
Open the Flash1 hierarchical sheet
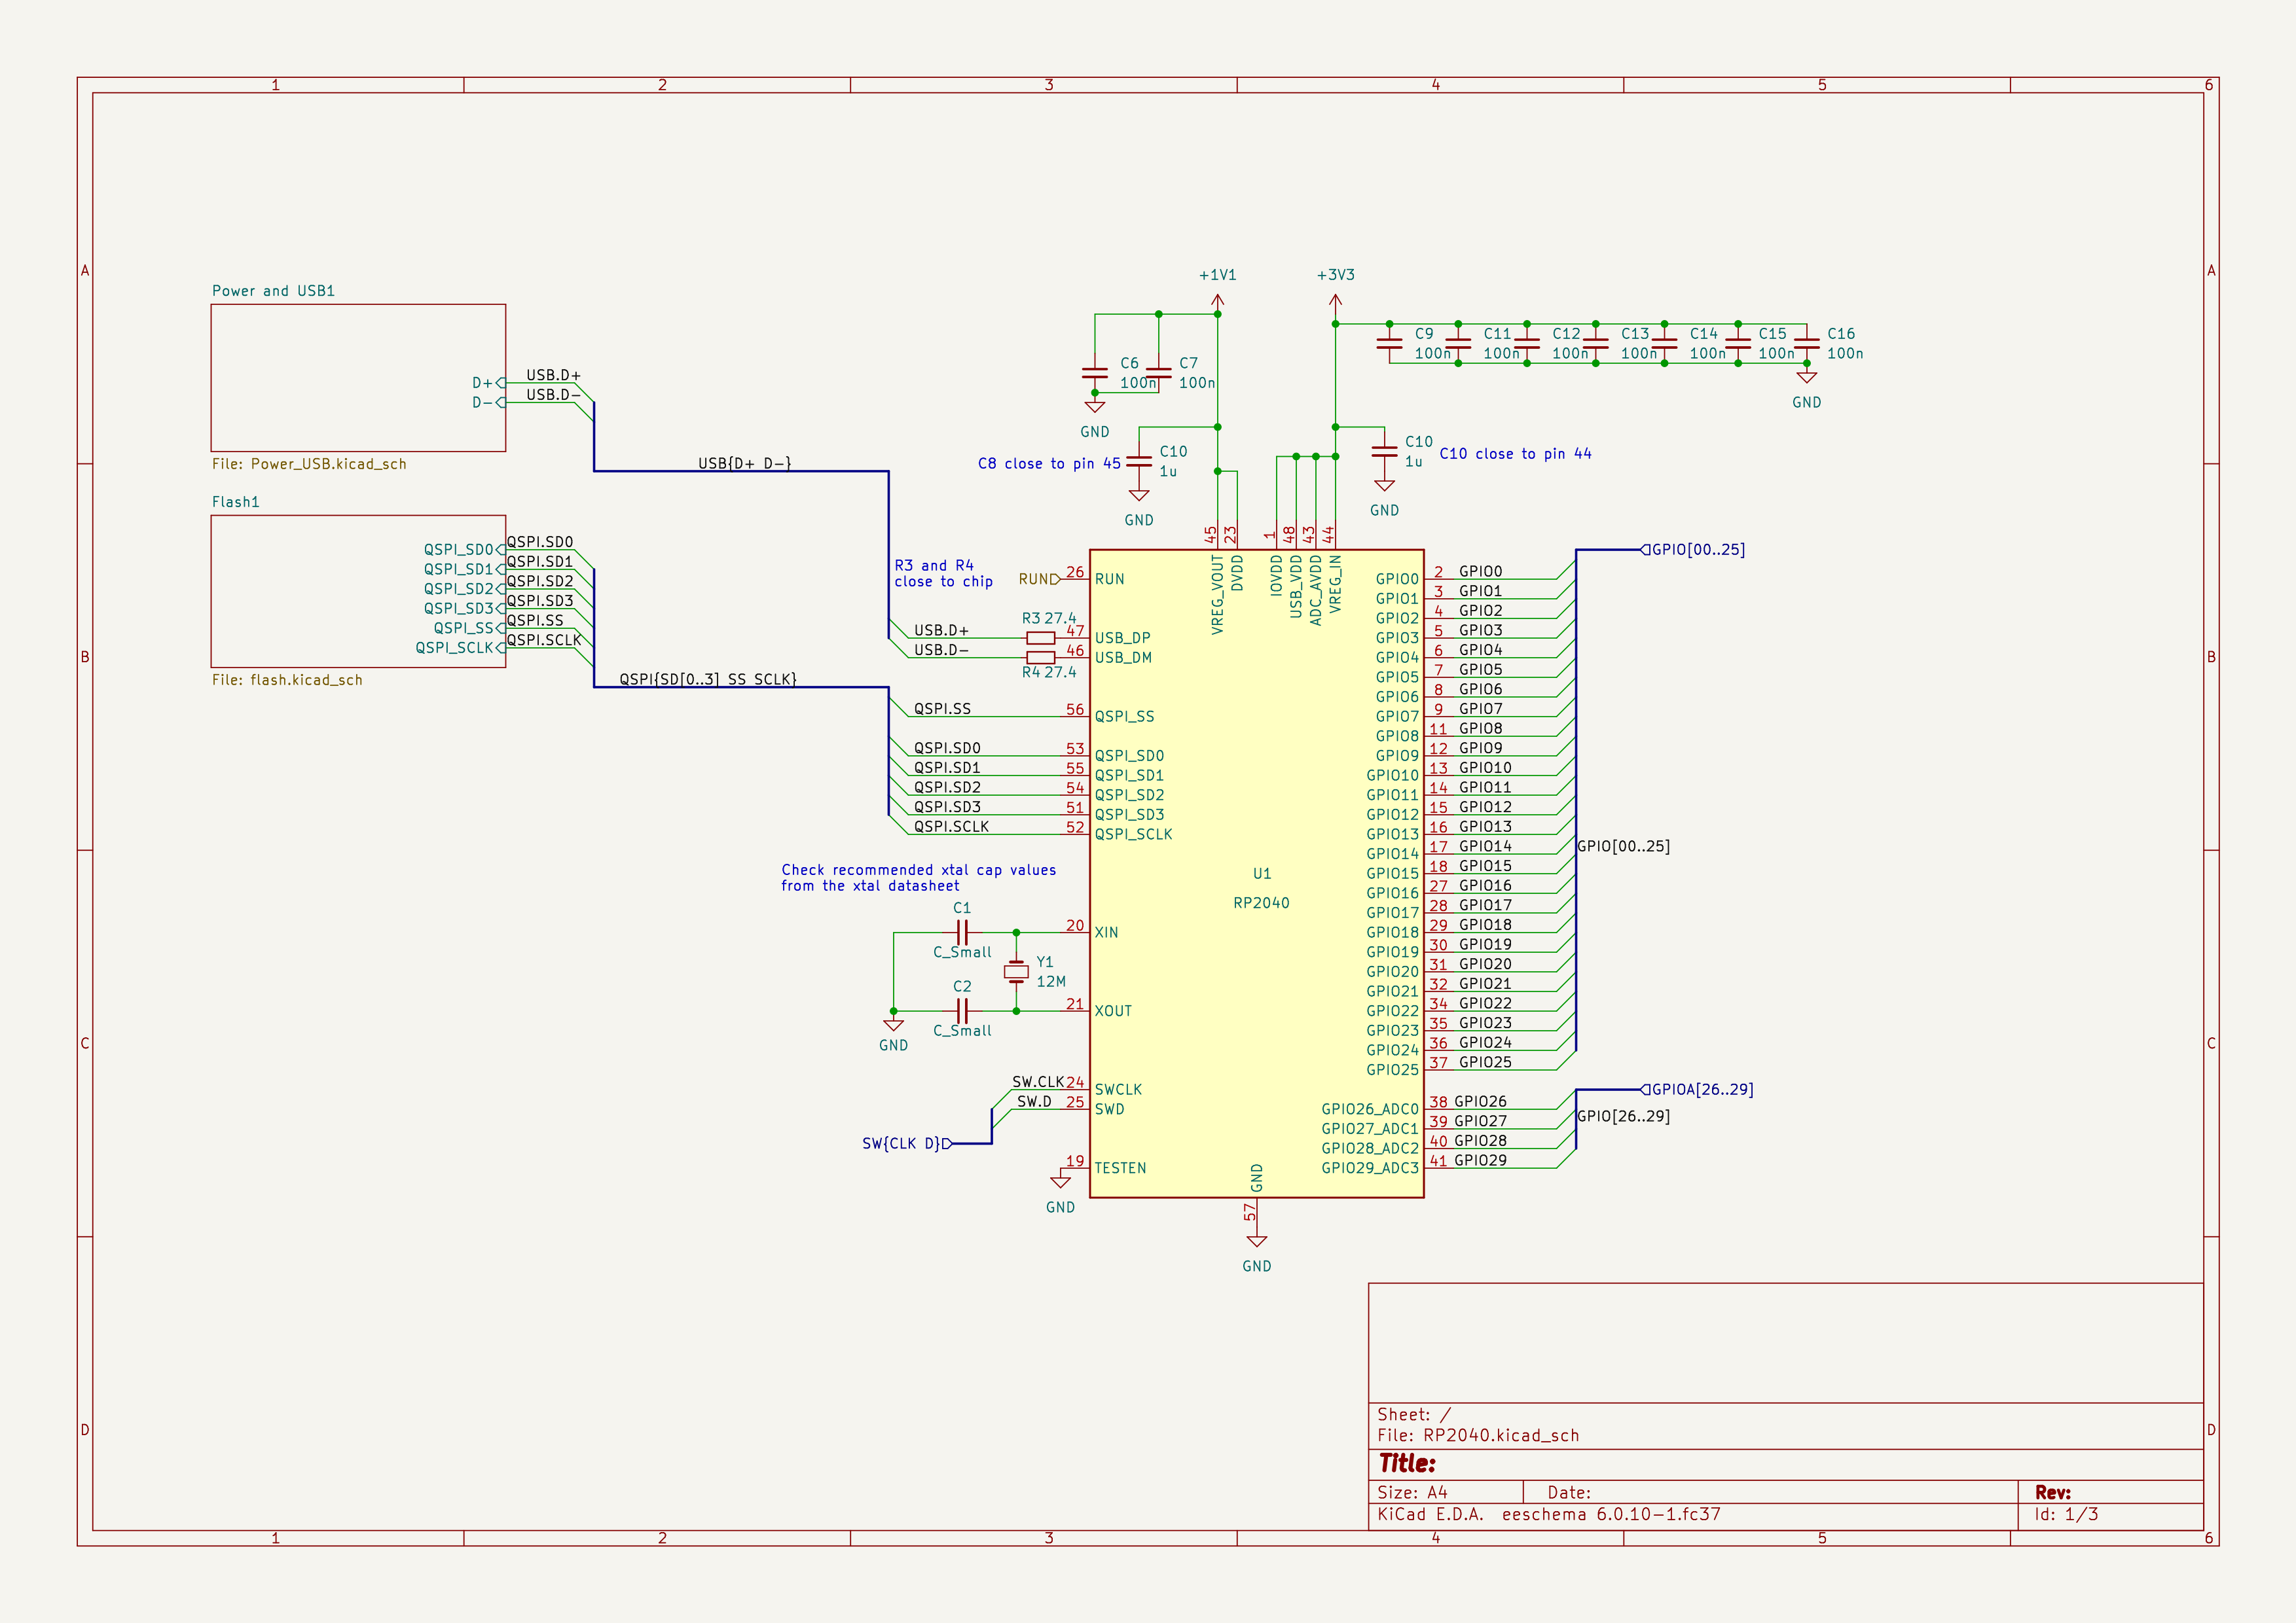330,592
